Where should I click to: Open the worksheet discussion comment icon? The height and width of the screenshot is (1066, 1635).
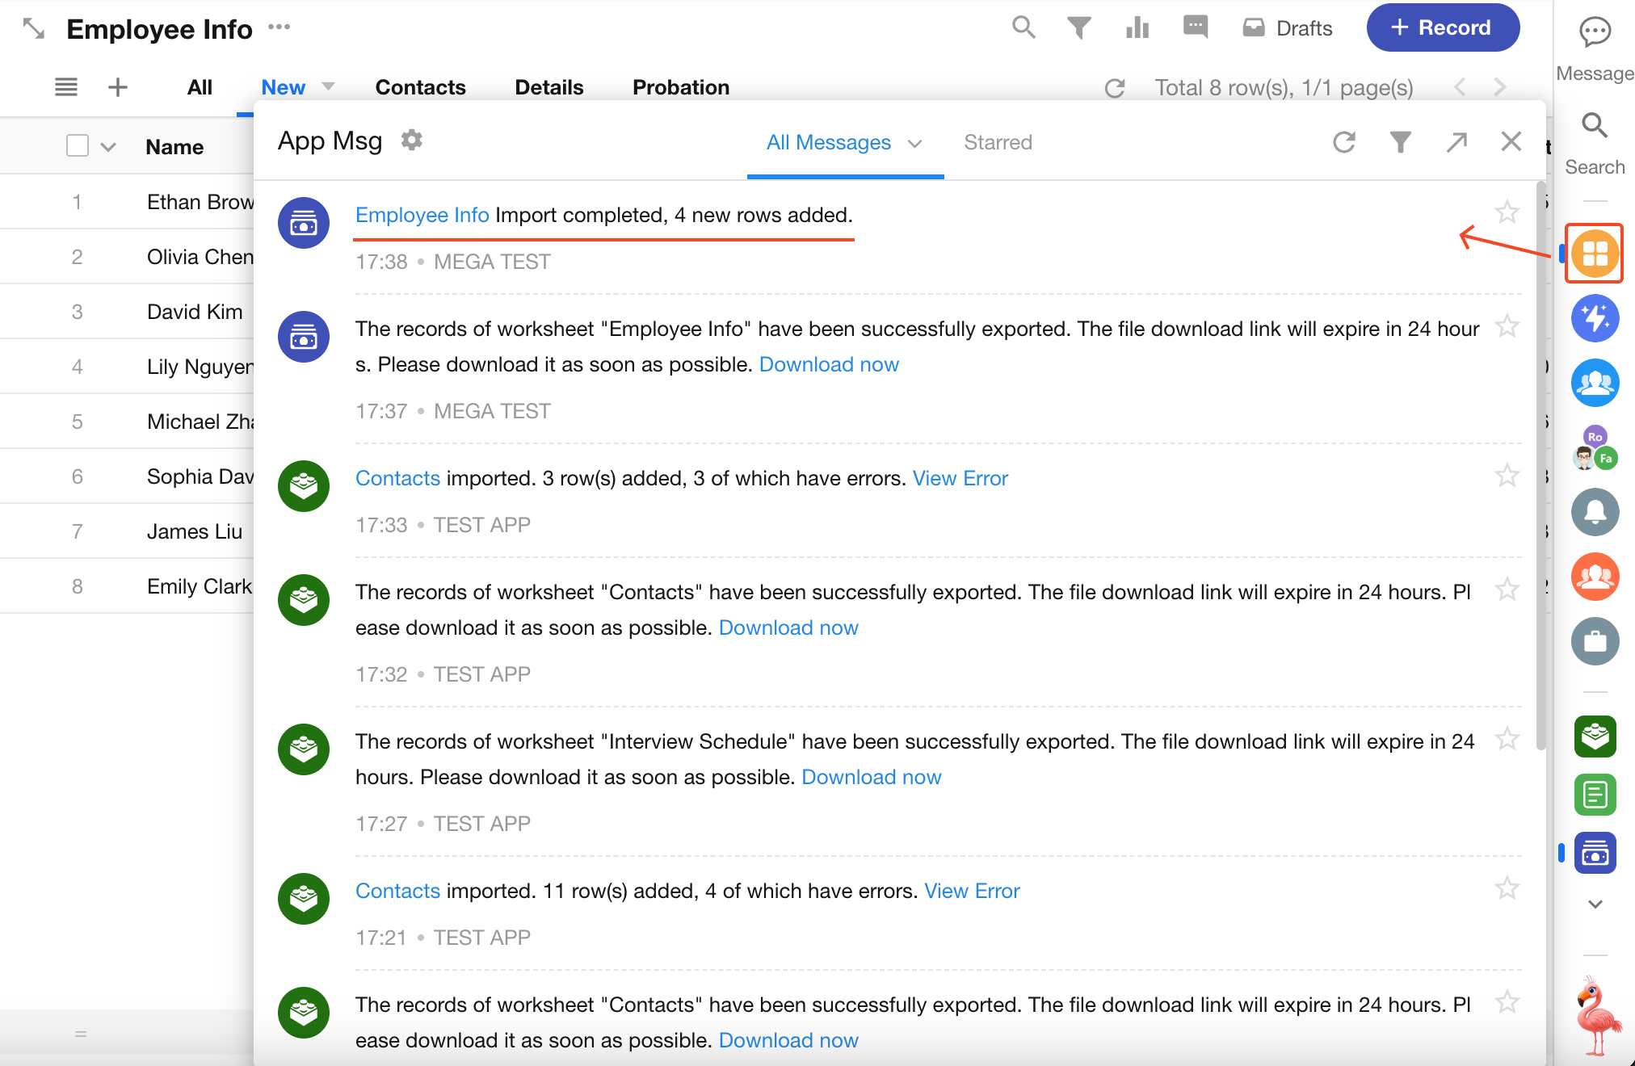1196,27
